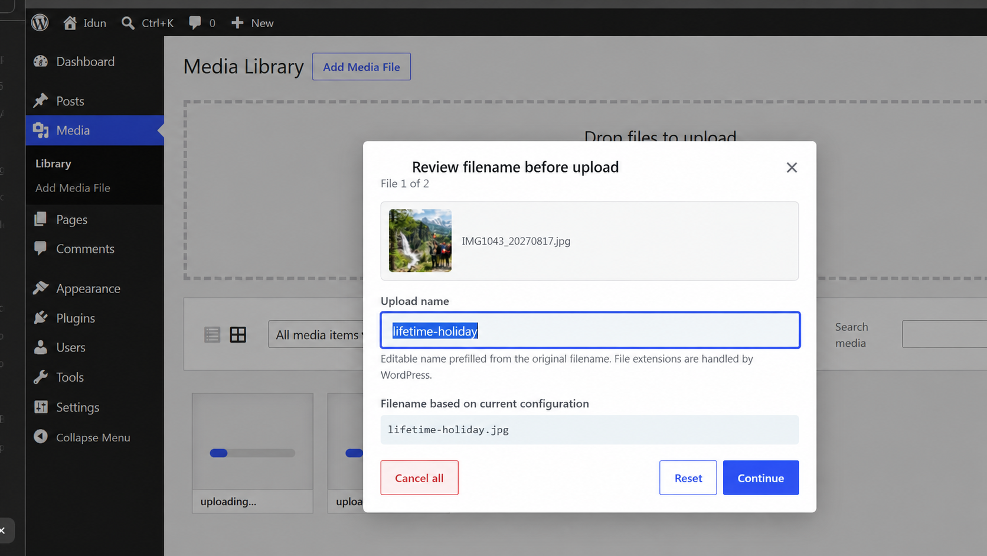The width and height of the screenshot is (987, 556).
Task: Switch to list view in Media Library
Action: pos(212,334)
